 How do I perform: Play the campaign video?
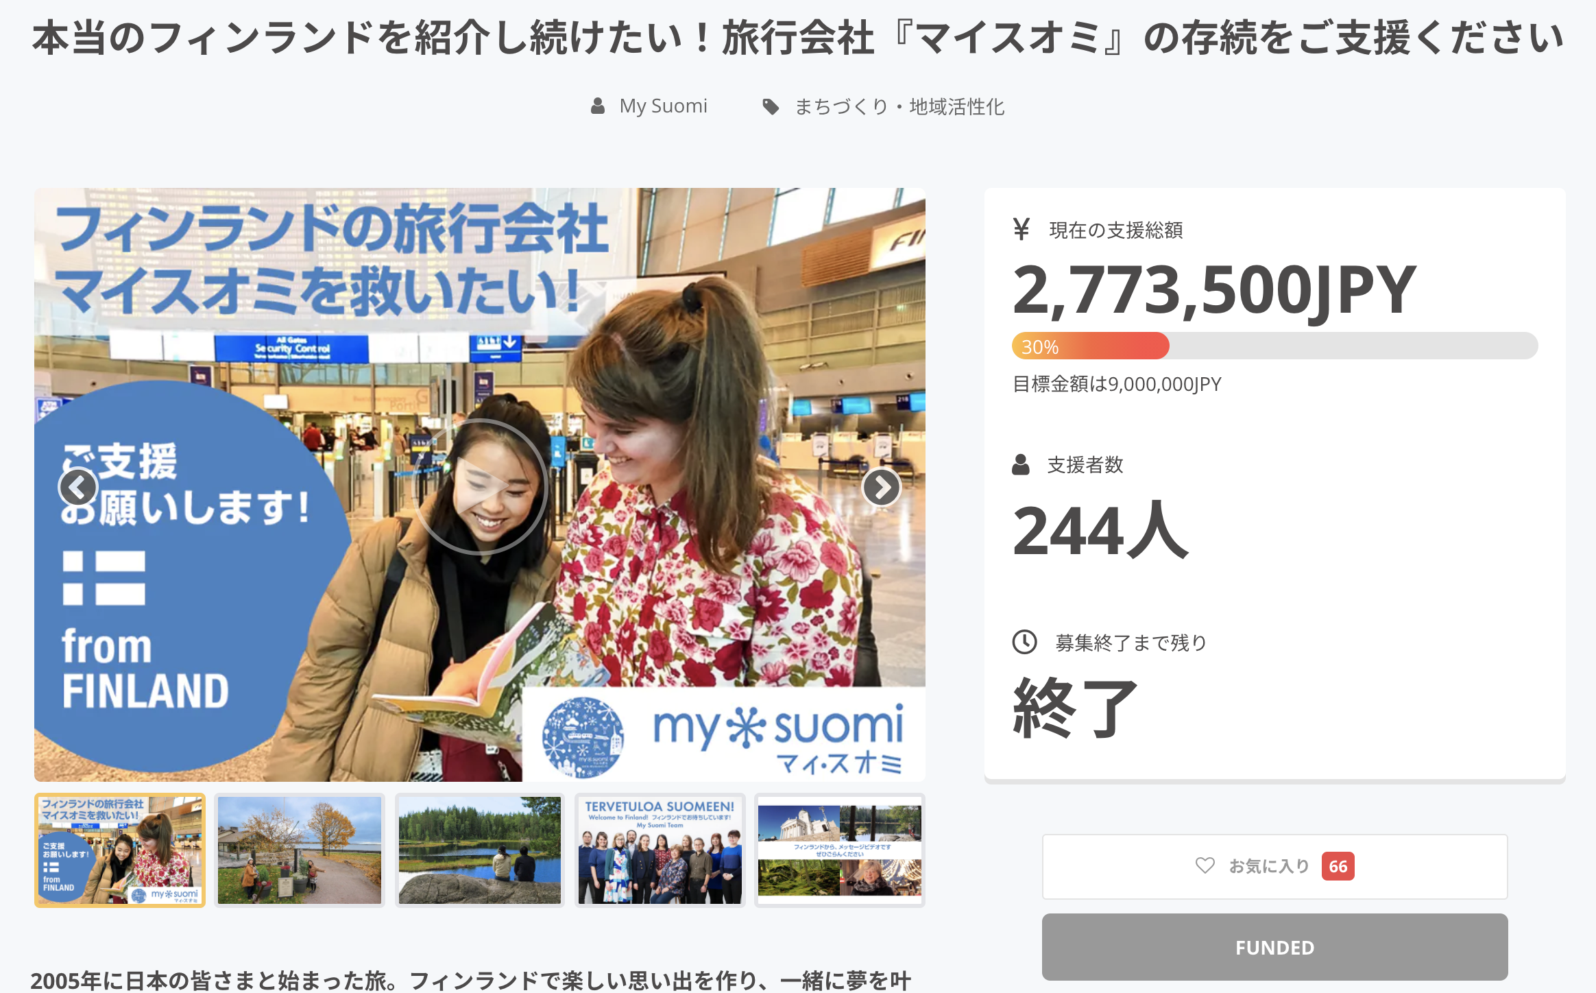click(x=480, y=486)
